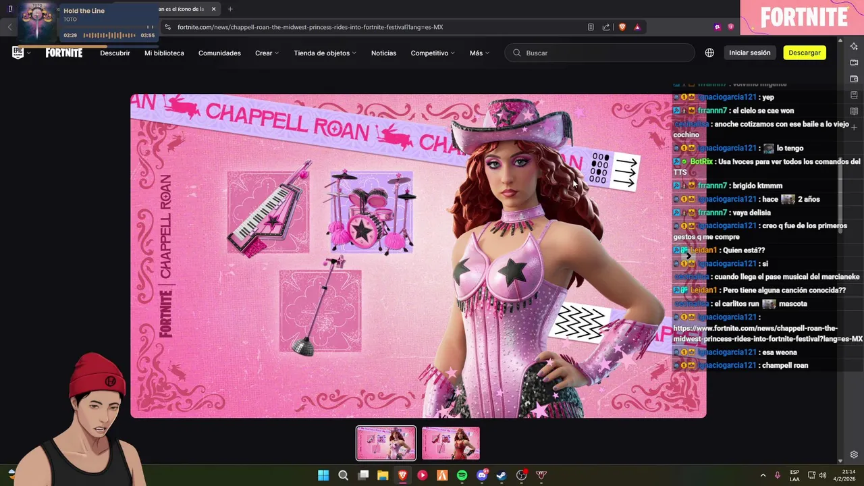This screenshot has width=864, height=486.
Task: Close the Fortnite news tab
Action: (x=213, y=9)
